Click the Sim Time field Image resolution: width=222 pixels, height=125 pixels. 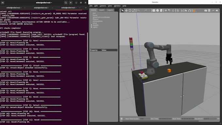pos(165,119)
